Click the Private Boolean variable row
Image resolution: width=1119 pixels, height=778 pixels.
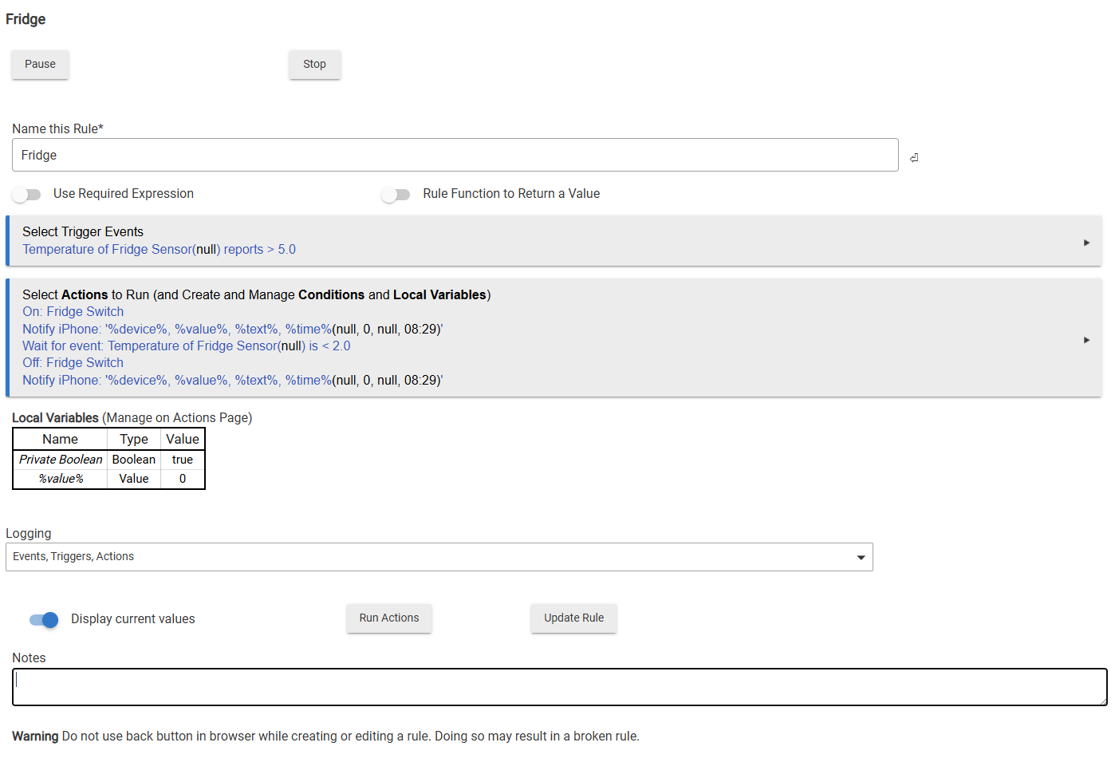pos(61,460)
